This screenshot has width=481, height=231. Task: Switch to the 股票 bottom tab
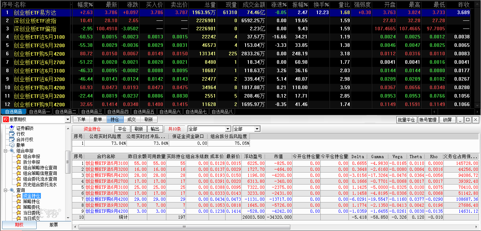tap(54, 225)
